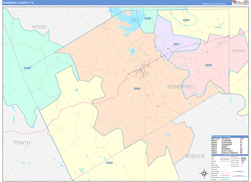
Task: Click the NEMO row in ZIP index
Action: tap(230, 147)
